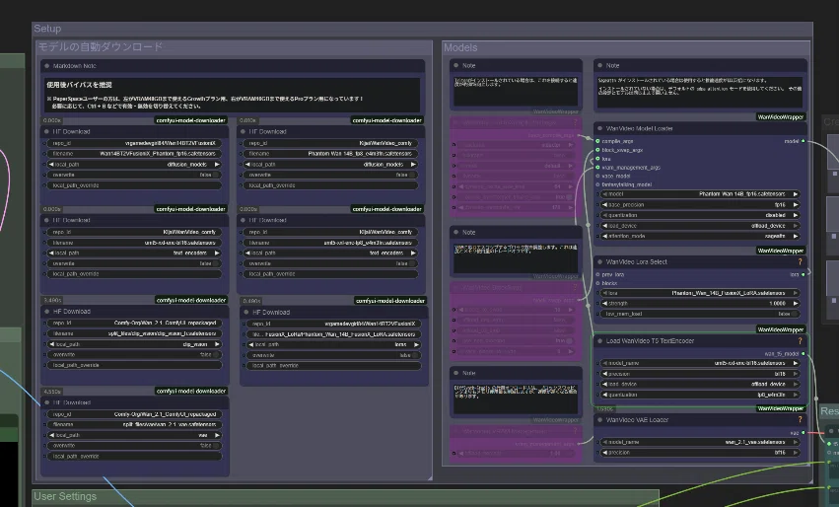Open the local_path text_encoders dropdown for umt5-xxl-enc-bf16
Image resolution: width=839 pixels, height=507 pixels.
pyautogui.click(x=134, y=253)
